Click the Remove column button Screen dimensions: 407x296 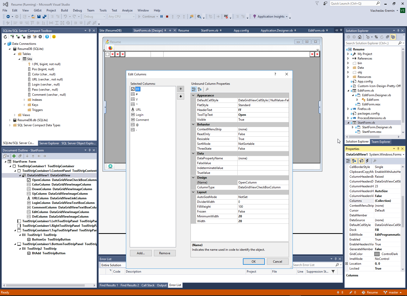165,253
